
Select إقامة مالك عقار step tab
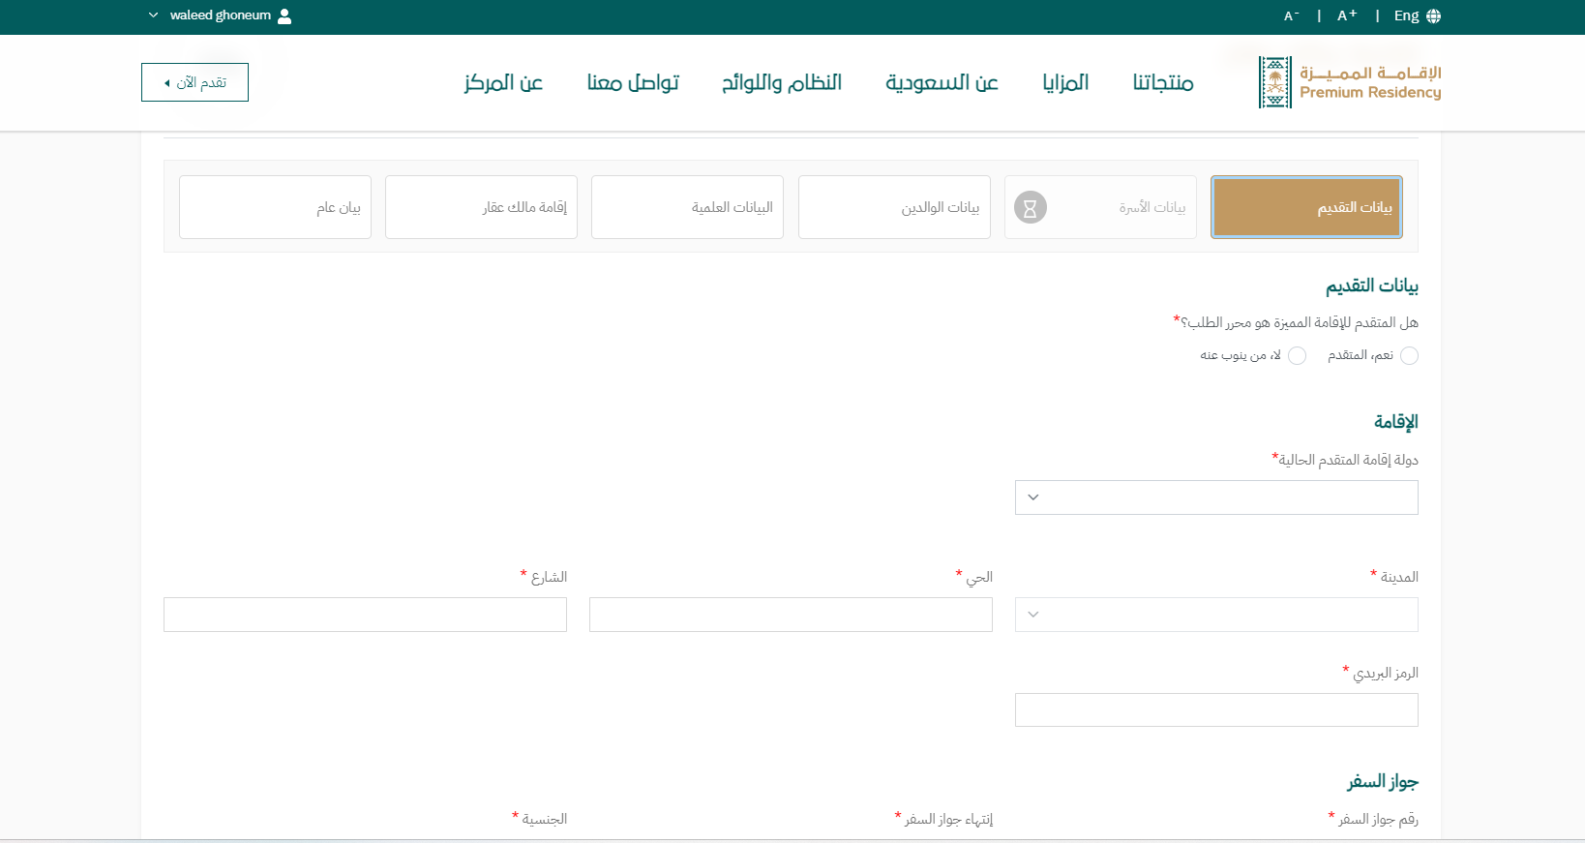481,207
